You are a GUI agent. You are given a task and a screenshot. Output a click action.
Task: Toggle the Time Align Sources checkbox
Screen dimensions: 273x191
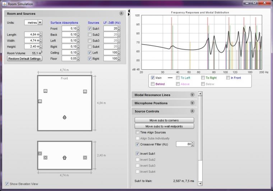click(138, 132)
